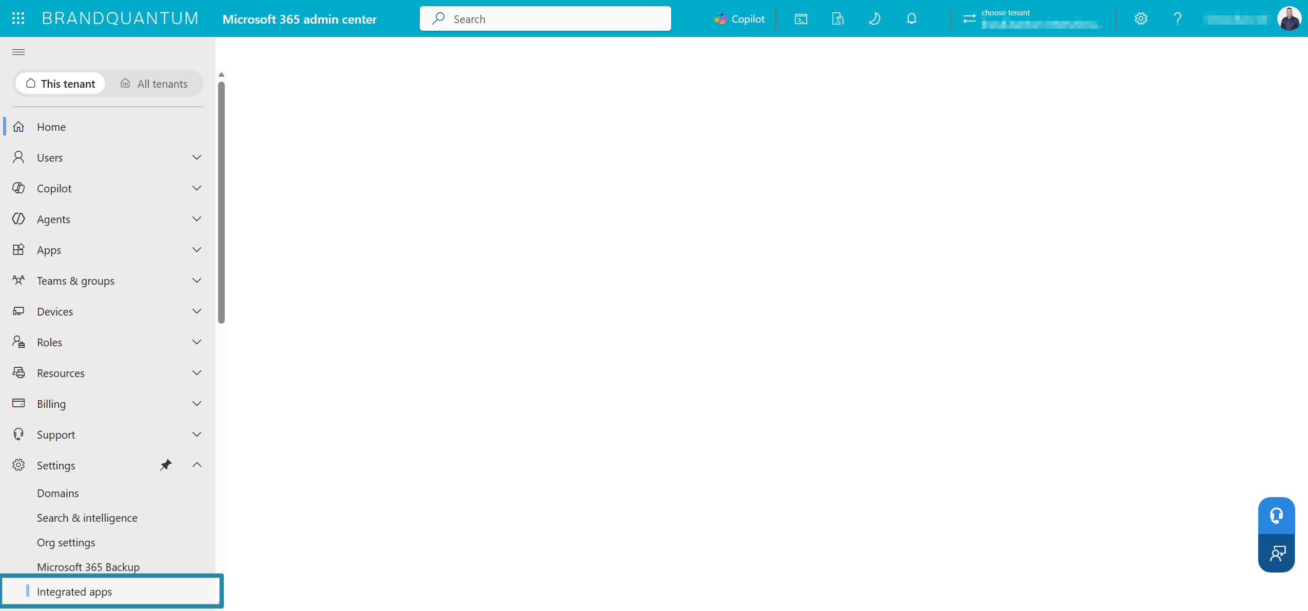
Task: Click the scrollbar up arrow
Action: coord(221,75)
